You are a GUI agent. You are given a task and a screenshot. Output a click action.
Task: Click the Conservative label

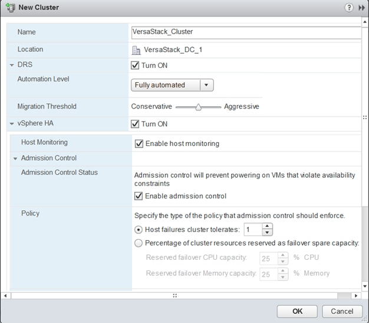(x=151, y=106)
